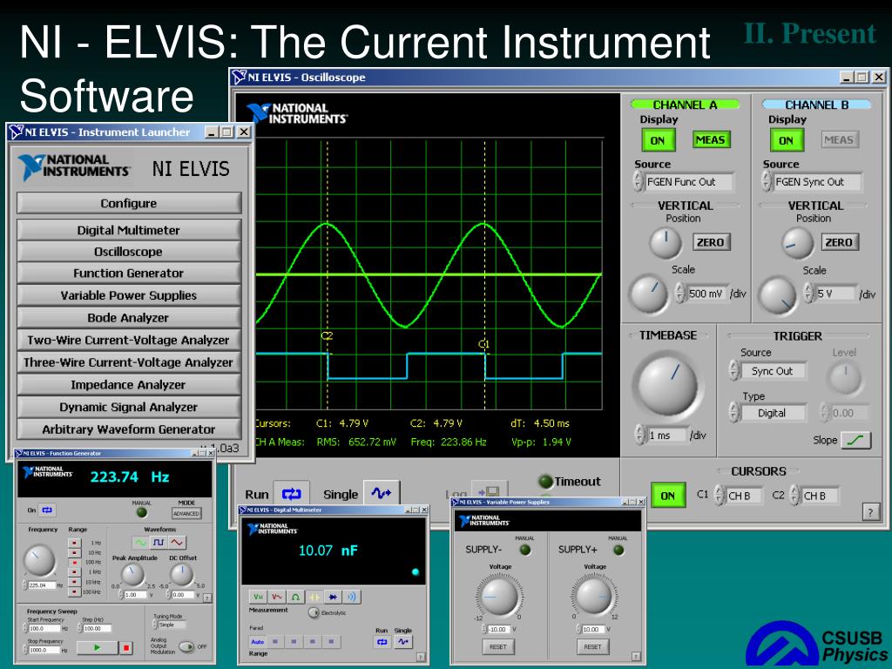The width and height of the screenshot is (892, 669).
Task: Click the Timebase knob in Oscilloscope
Action: pyautogui.click(x=667, y=385)
